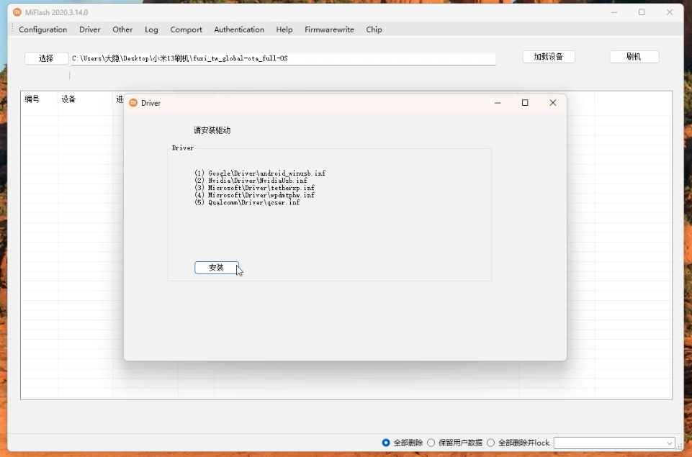692x457 pixels.
Task: Close the MiFlash main window
Action: pyautogui.click(x=670, y=12)
